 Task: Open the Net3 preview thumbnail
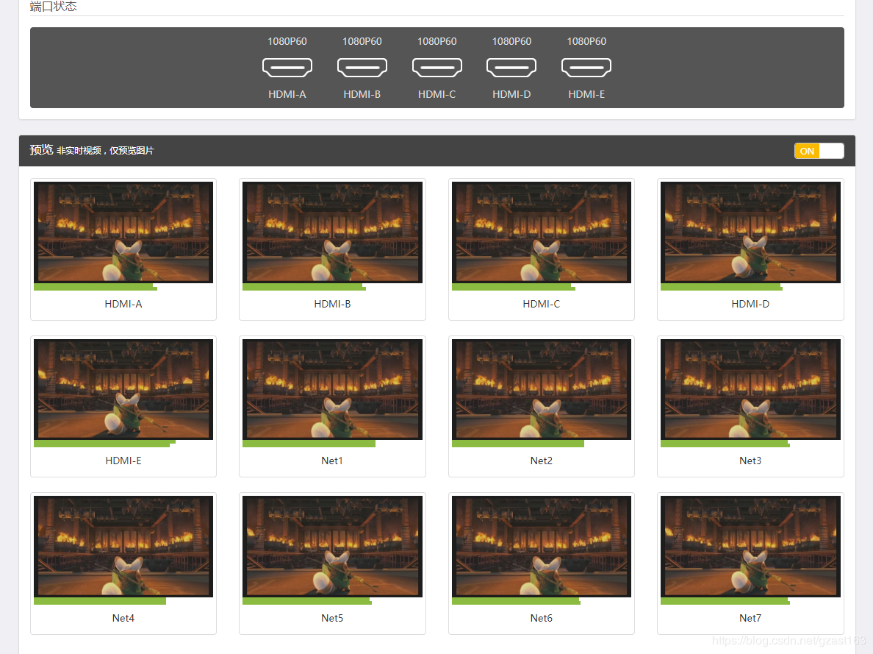coord(750,389)
